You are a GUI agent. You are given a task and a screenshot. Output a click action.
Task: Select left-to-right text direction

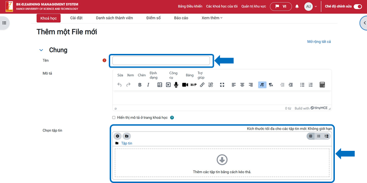(262, 85)
